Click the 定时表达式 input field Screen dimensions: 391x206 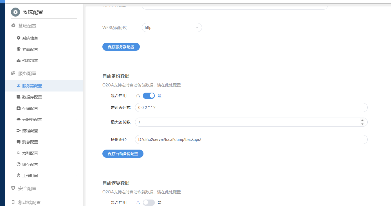251,107
